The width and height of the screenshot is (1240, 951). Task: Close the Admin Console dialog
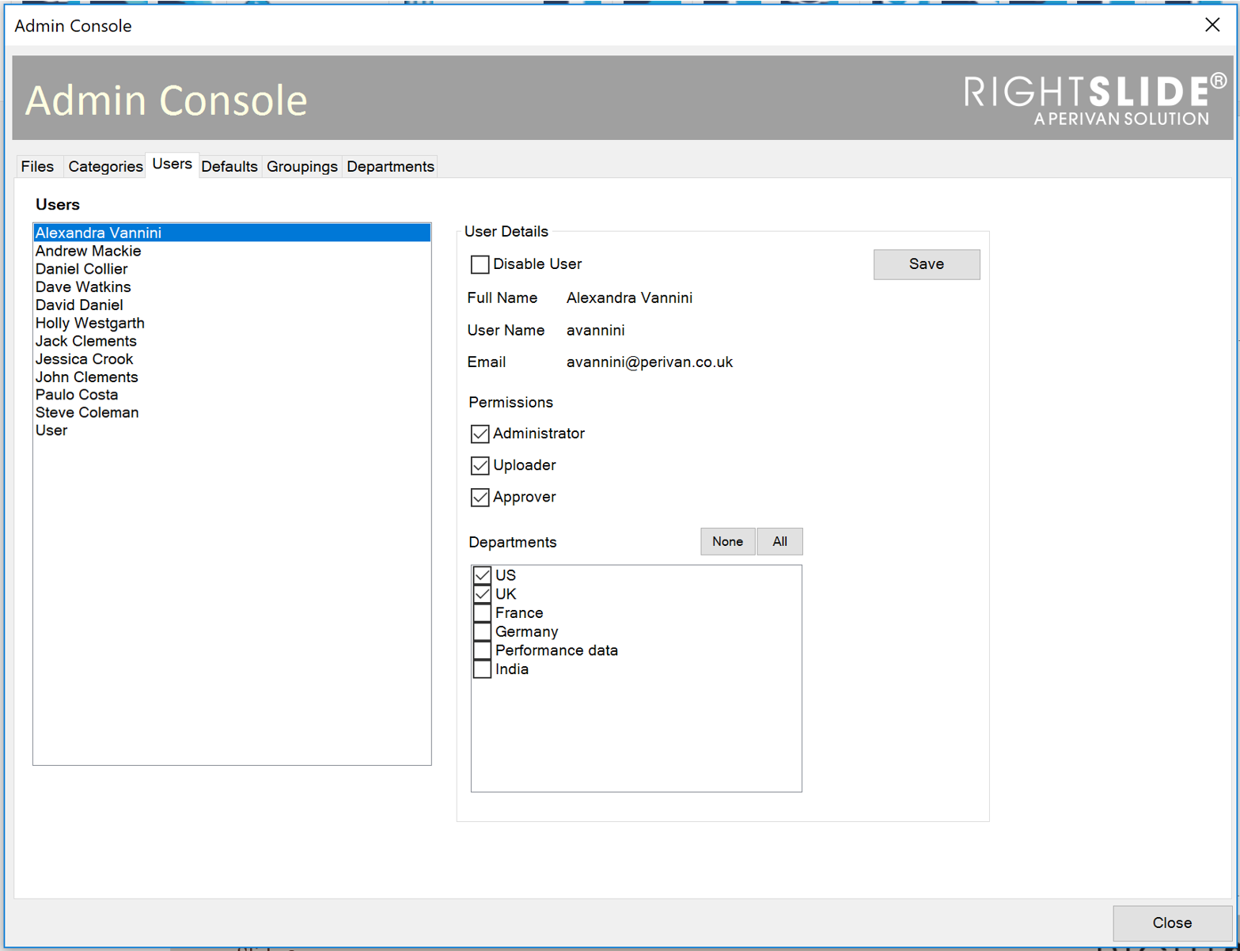(1172, 923)
